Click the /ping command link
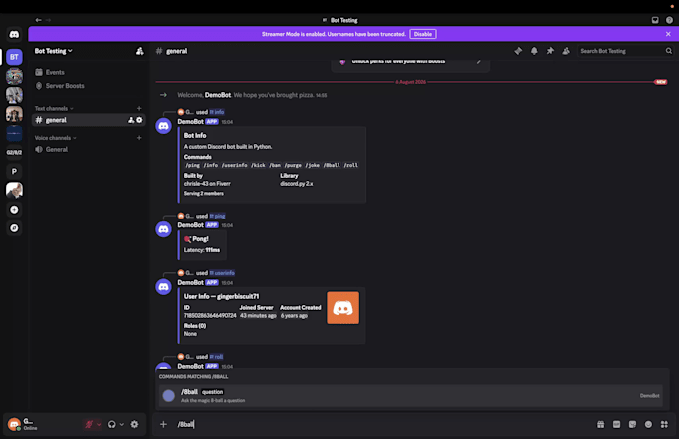679x439 pixels. coord(217,216)
